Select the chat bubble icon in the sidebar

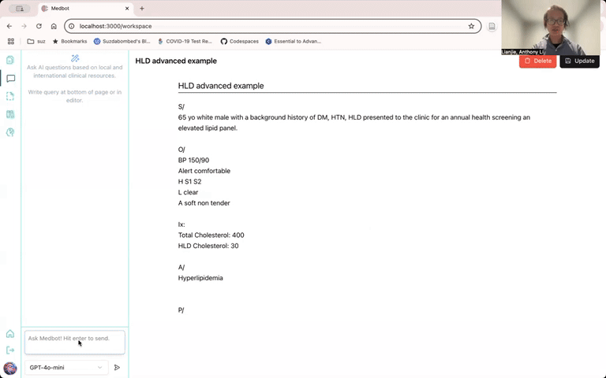click(x=10, y=78)
